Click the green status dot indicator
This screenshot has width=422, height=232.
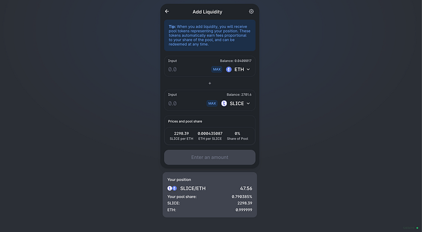point(417,228)
